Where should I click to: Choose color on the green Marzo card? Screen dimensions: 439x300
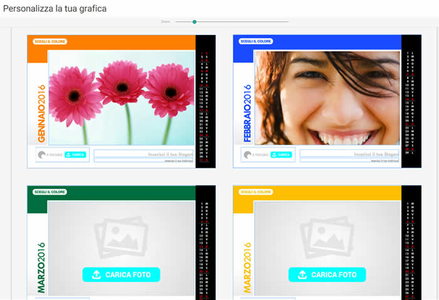tap(50, 192)
